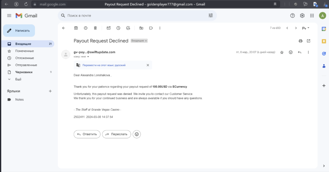Add this email to Tasks

click(128, 28)
